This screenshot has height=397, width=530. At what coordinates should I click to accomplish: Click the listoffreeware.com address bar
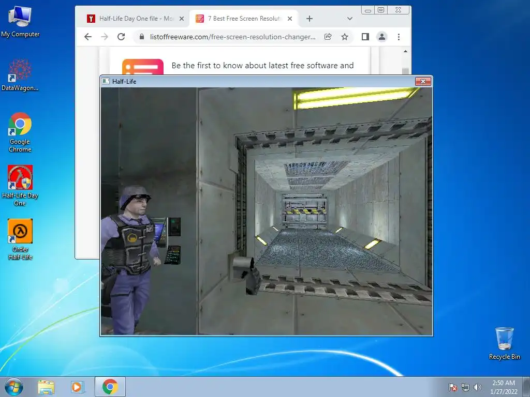[233, 37]
